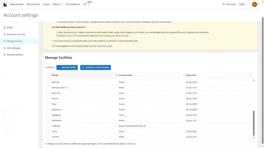Sort by the Facility column sort arrows
The image size is (264, 148).
point(117,75)
